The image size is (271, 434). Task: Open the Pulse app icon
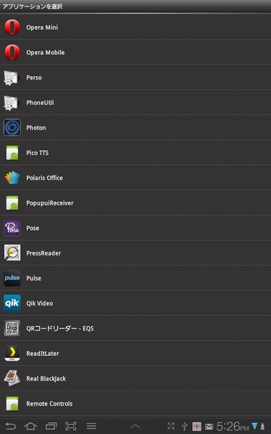(12, 278)
